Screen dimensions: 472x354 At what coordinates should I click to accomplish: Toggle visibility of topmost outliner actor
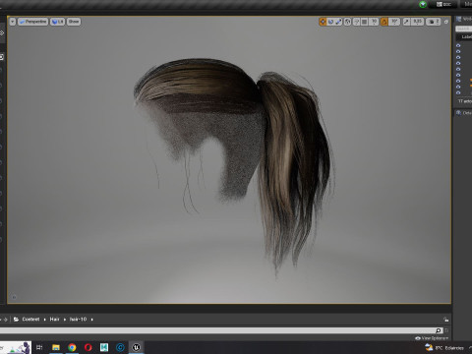pos(458,45)
